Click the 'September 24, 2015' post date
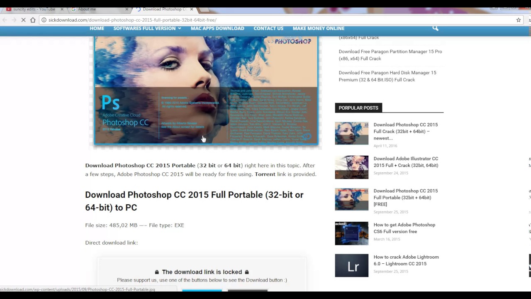The width and height of the screenshot is (531, 299). (391, 173)
